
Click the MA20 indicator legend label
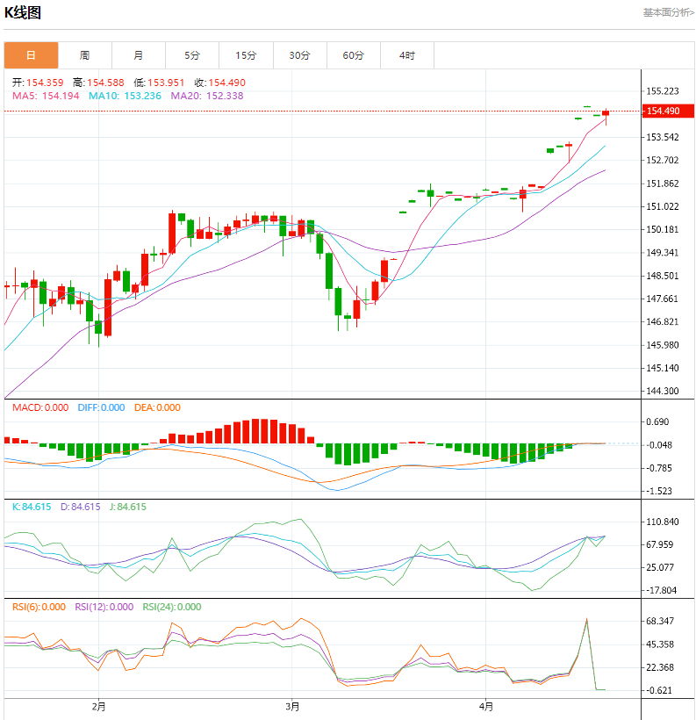(207, 96)
